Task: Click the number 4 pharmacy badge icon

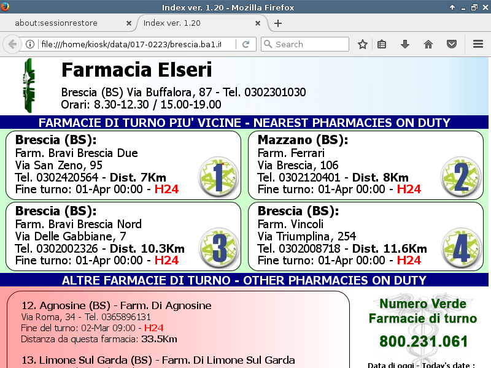Action: coord(461,247)
